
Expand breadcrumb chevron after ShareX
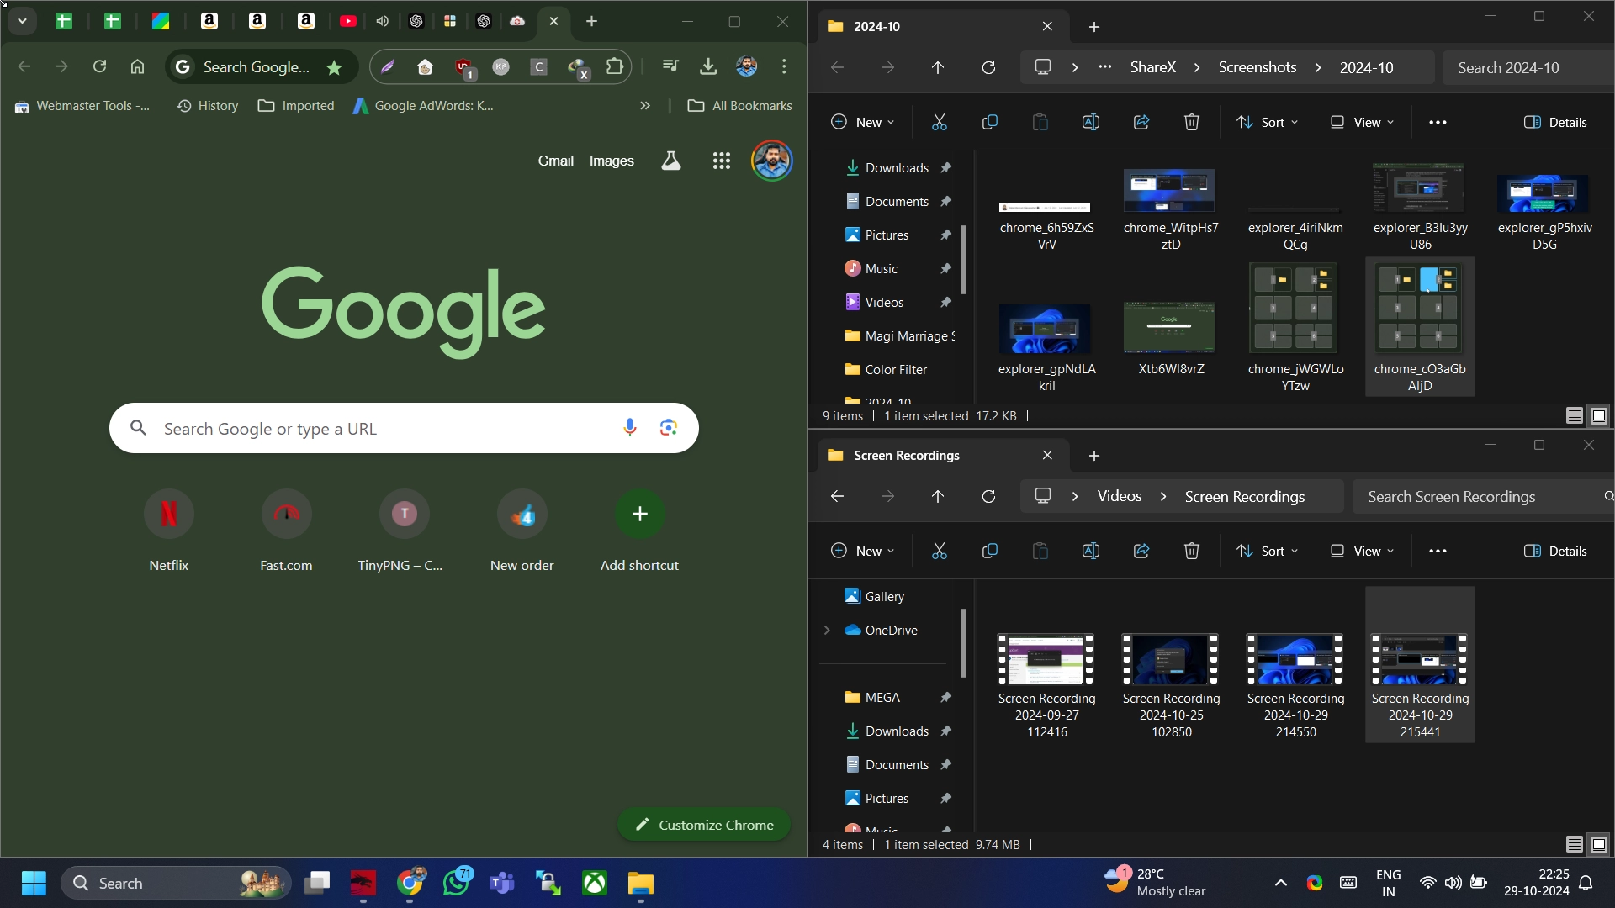[x=1197, y=67]
